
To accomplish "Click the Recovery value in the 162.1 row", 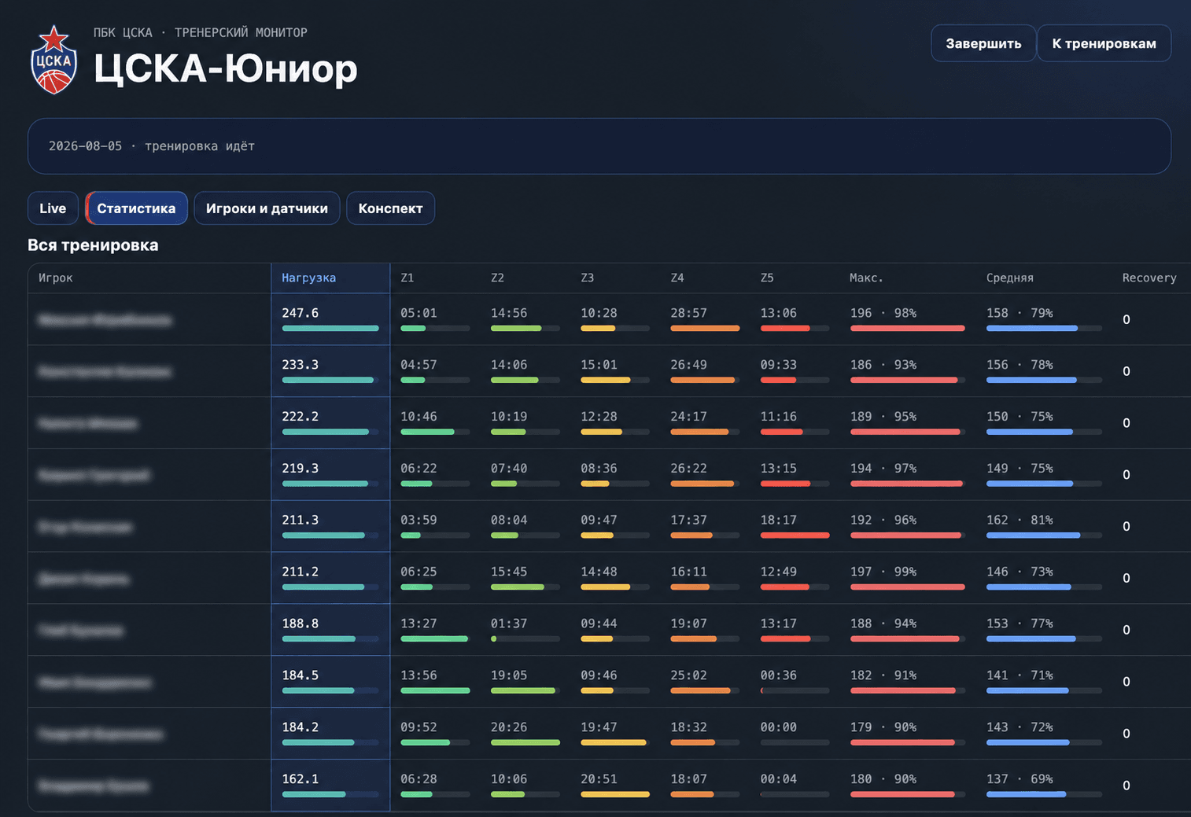I will tap(1126, 786).
